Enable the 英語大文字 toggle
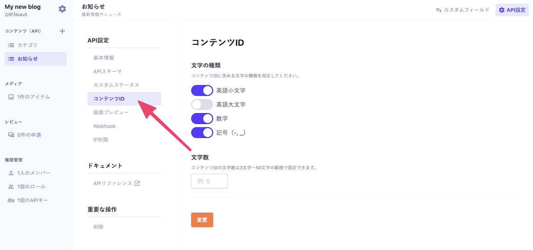533x250 pixels. 202,105
